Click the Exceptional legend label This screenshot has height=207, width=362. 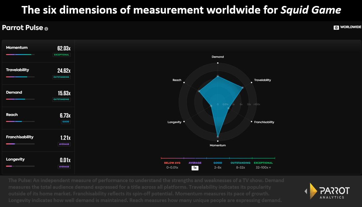[263, 163]
